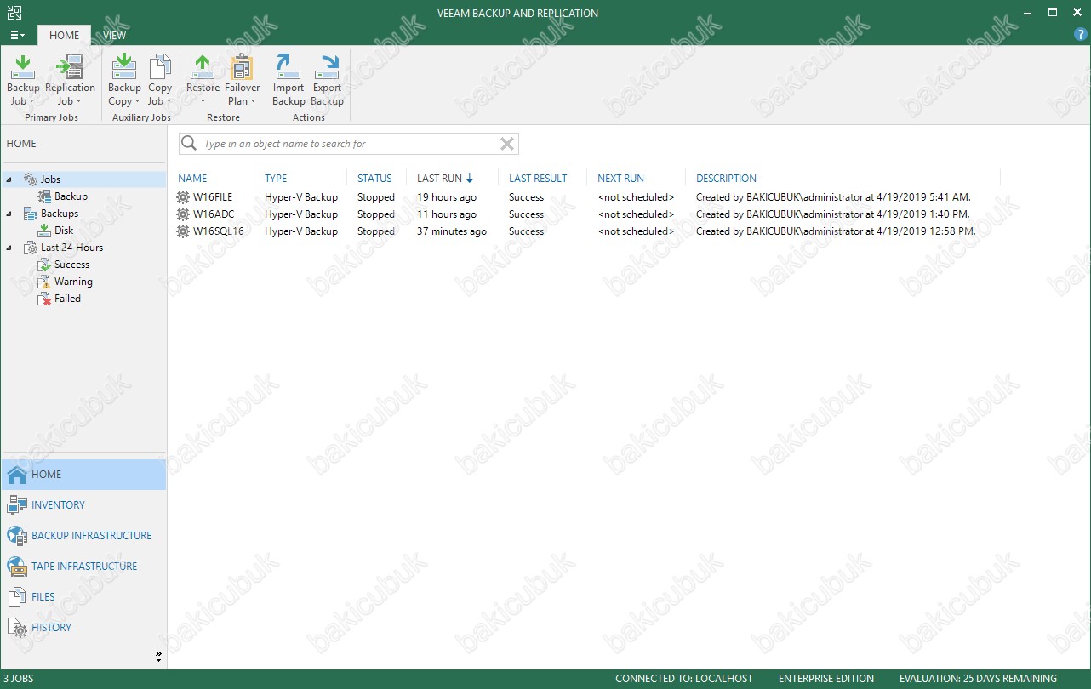The height and width of the screenshot is (689, 1091).
Task: Open the help question mark icon
Action: pos(1081,35)
